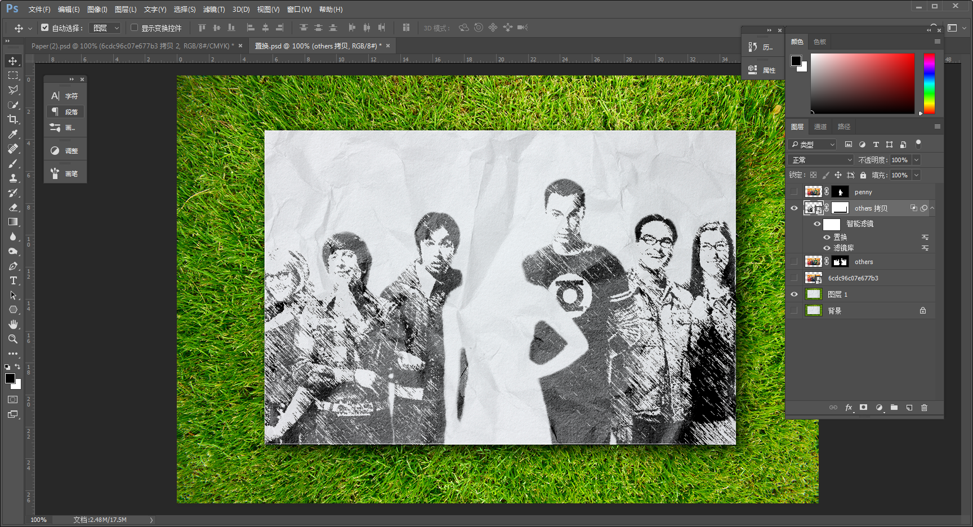Select the Crop tool

(13, 119)
